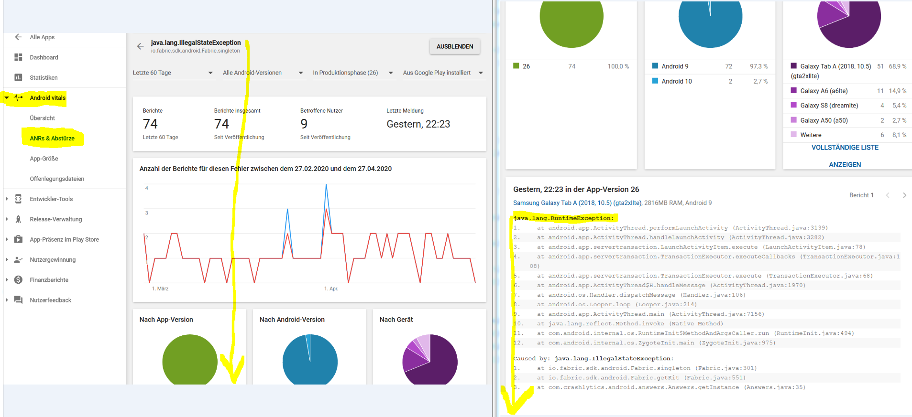The image size is (912, 417).
Task: Click the App-Präsenz im Play Store icon
Action: coord(18,239)
